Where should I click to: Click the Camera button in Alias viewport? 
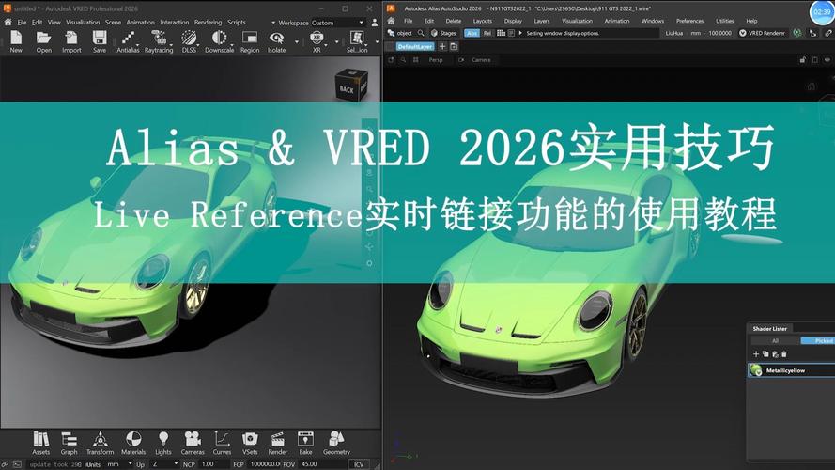[x=481, y=60]
